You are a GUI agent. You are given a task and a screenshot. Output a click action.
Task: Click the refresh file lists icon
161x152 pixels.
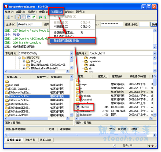pos(40,17)
